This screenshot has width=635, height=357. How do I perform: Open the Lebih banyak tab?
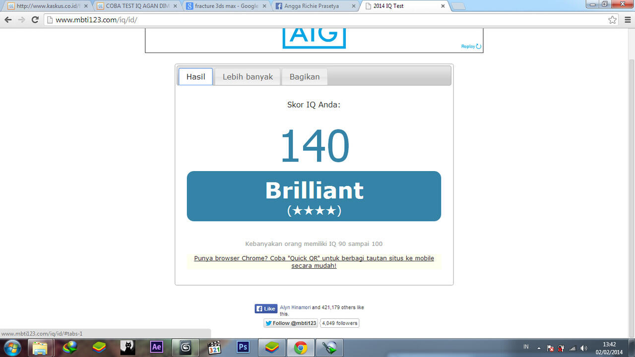click(x=248, y=77)
